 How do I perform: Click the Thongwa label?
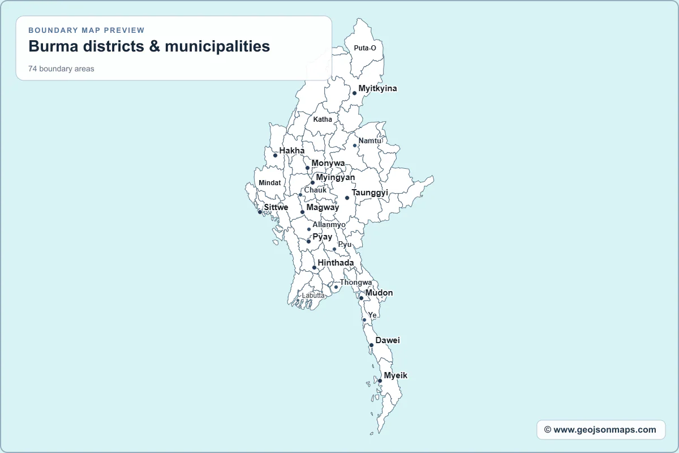[x=356, y=282]
